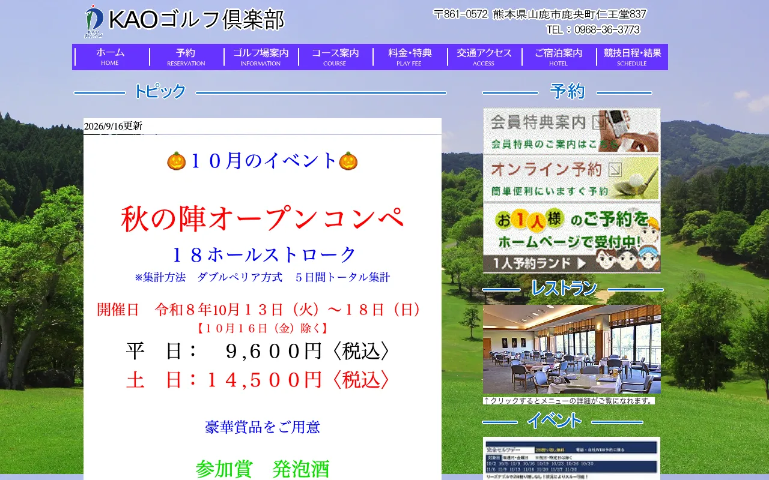Click the KAO Golf Club logo
Image resolution: width=769 pixels, height=480 pixels.
click(x=184, y=21)
